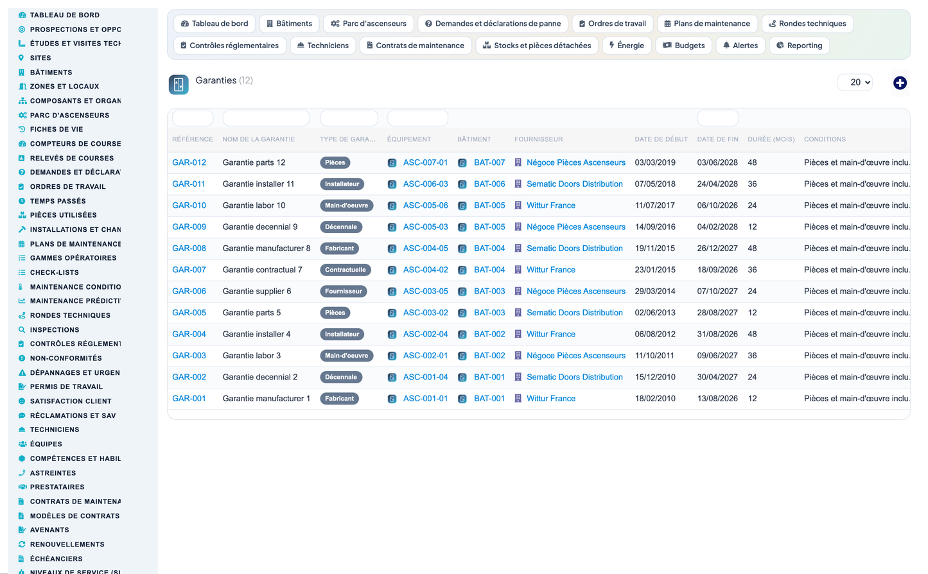Select Échéanciers in the sidebar
This screenshot has height=574, width=928.
point(56,559)
